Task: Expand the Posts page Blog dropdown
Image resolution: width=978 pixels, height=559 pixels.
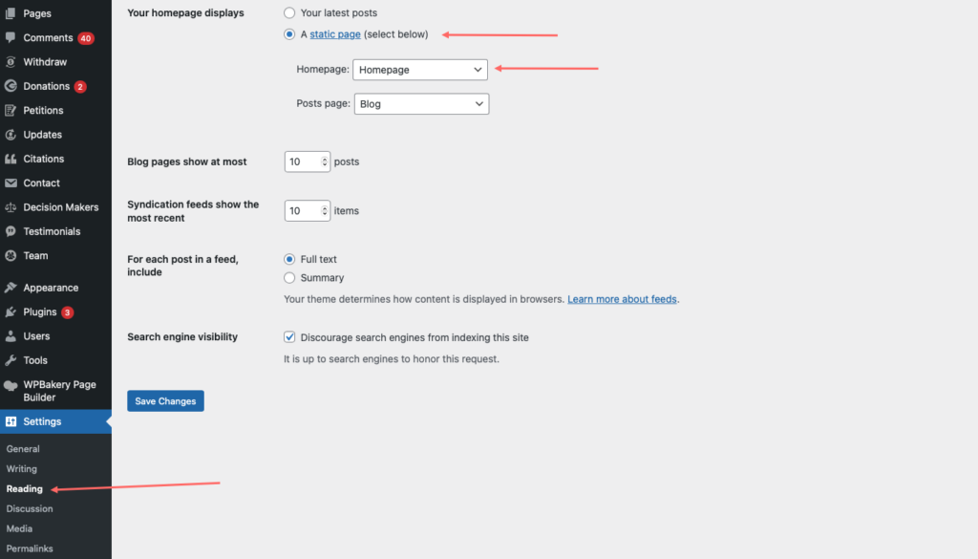Action: [x=421, y=103]
